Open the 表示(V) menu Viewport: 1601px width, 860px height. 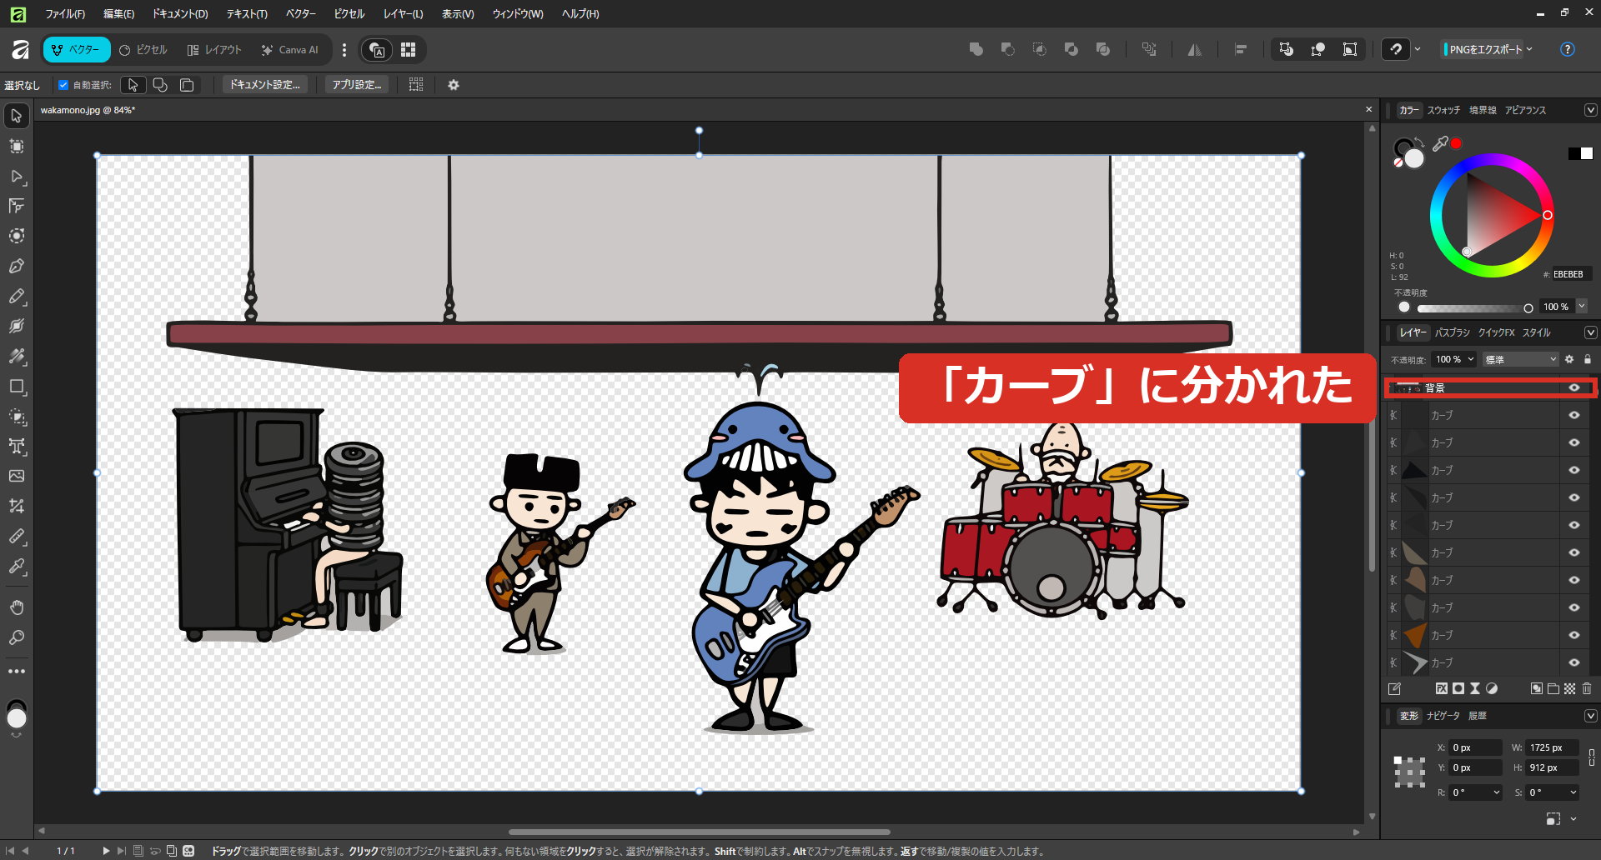(458, 13)
